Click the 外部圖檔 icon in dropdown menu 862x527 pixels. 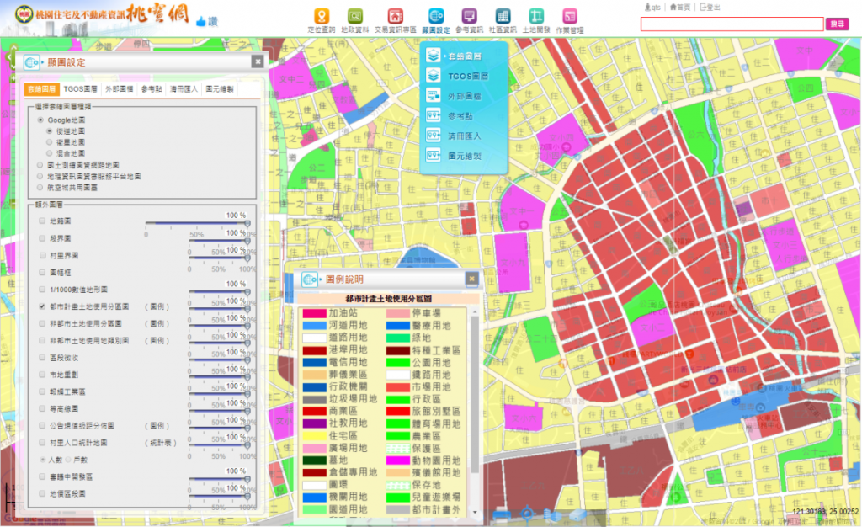(434, 96)
